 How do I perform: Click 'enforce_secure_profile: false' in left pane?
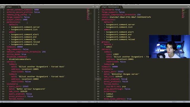23,12
